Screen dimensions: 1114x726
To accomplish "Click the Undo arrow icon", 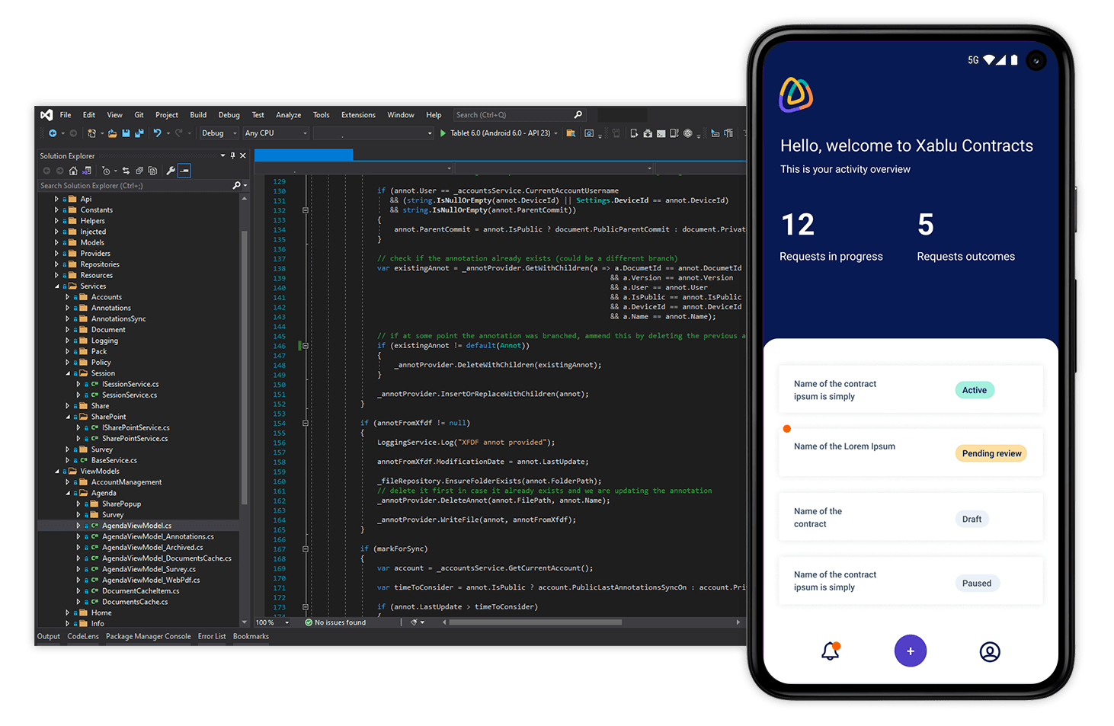I will [x=157, y=133].
